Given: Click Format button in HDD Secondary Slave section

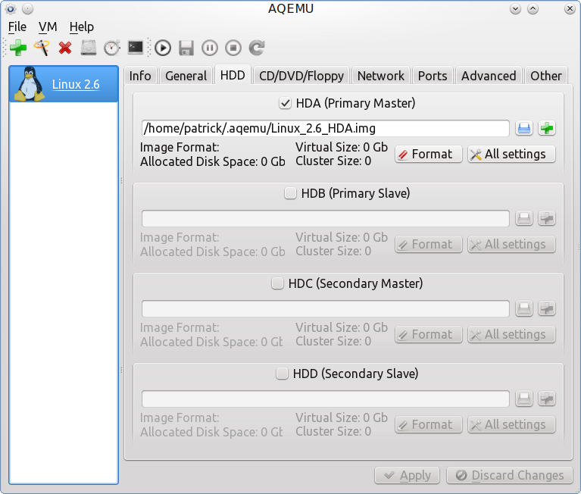Looking at the screenshot, I should click(x=429, y=424).
